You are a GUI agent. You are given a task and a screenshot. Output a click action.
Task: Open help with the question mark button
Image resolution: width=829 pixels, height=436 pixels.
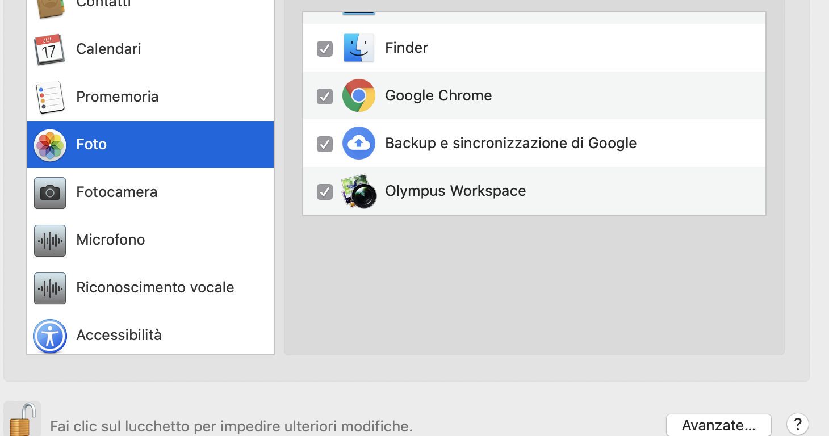[797, 424]
